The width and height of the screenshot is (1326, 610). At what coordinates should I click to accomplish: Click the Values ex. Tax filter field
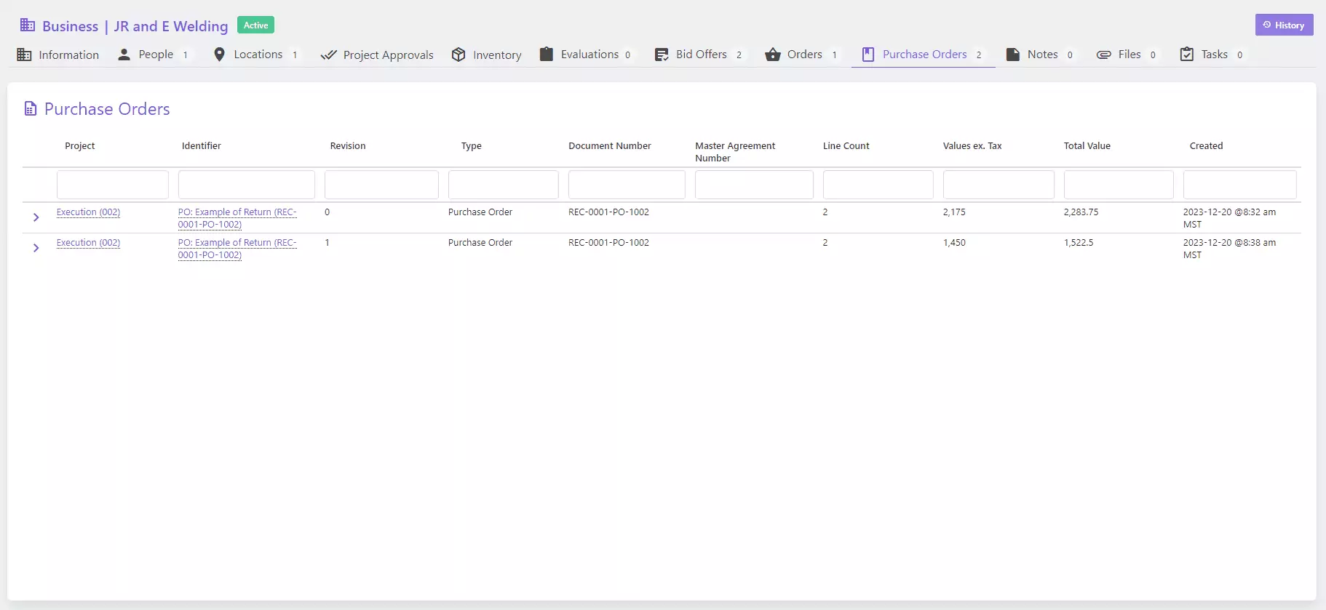click(x=999, y=185)
